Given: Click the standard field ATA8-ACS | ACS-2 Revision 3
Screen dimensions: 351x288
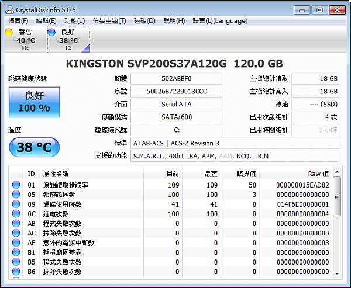Looking at the screenshot, I should (x=235, y=143).
